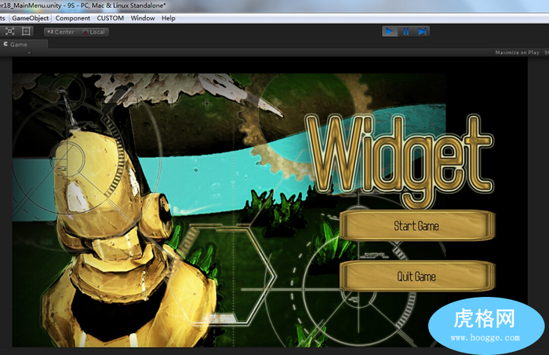Open the Component menu
This screenshot has width=549, height=355.
point(72,18)
